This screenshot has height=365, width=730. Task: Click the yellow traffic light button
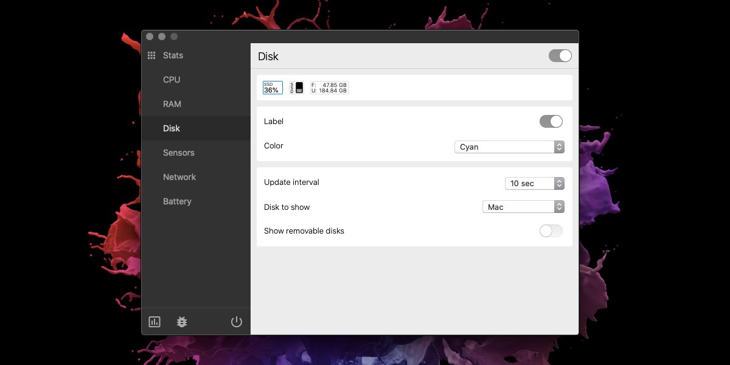(x=161, y=36)
